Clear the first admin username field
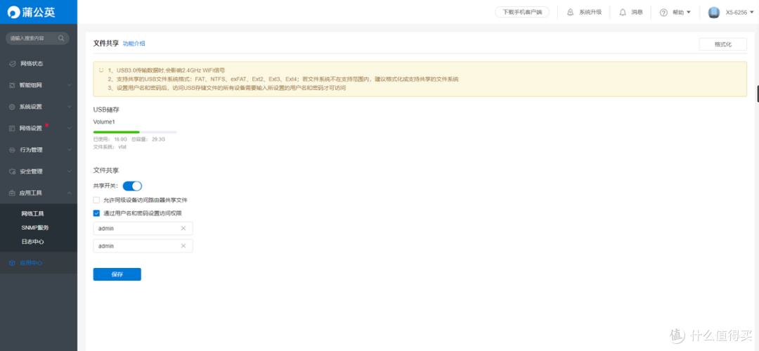The width and height of the screenshot is (759, 351). [x=183, y=229]
